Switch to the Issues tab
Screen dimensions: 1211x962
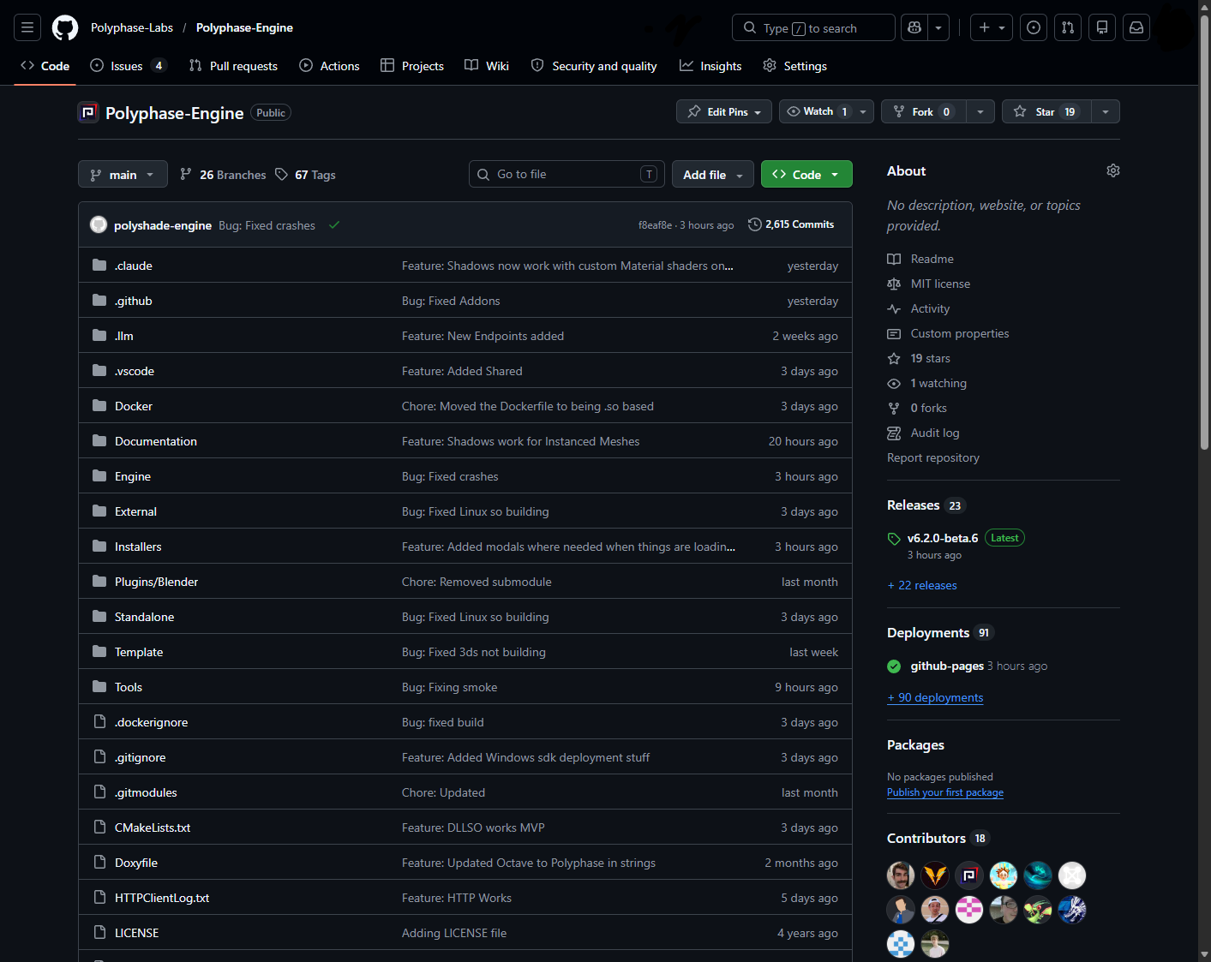pyautogui.click(x=129, y=66)
